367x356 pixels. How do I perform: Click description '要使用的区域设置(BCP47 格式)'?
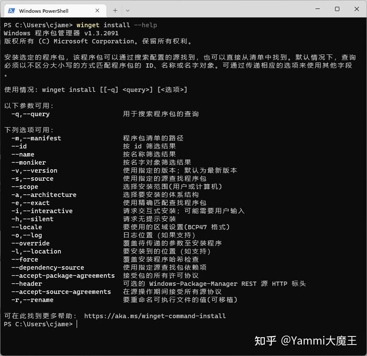[x=176, y=227]
